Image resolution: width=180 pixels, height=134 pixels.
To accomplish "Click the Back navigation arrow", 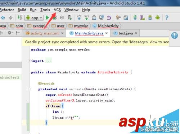I will (3, 18).
